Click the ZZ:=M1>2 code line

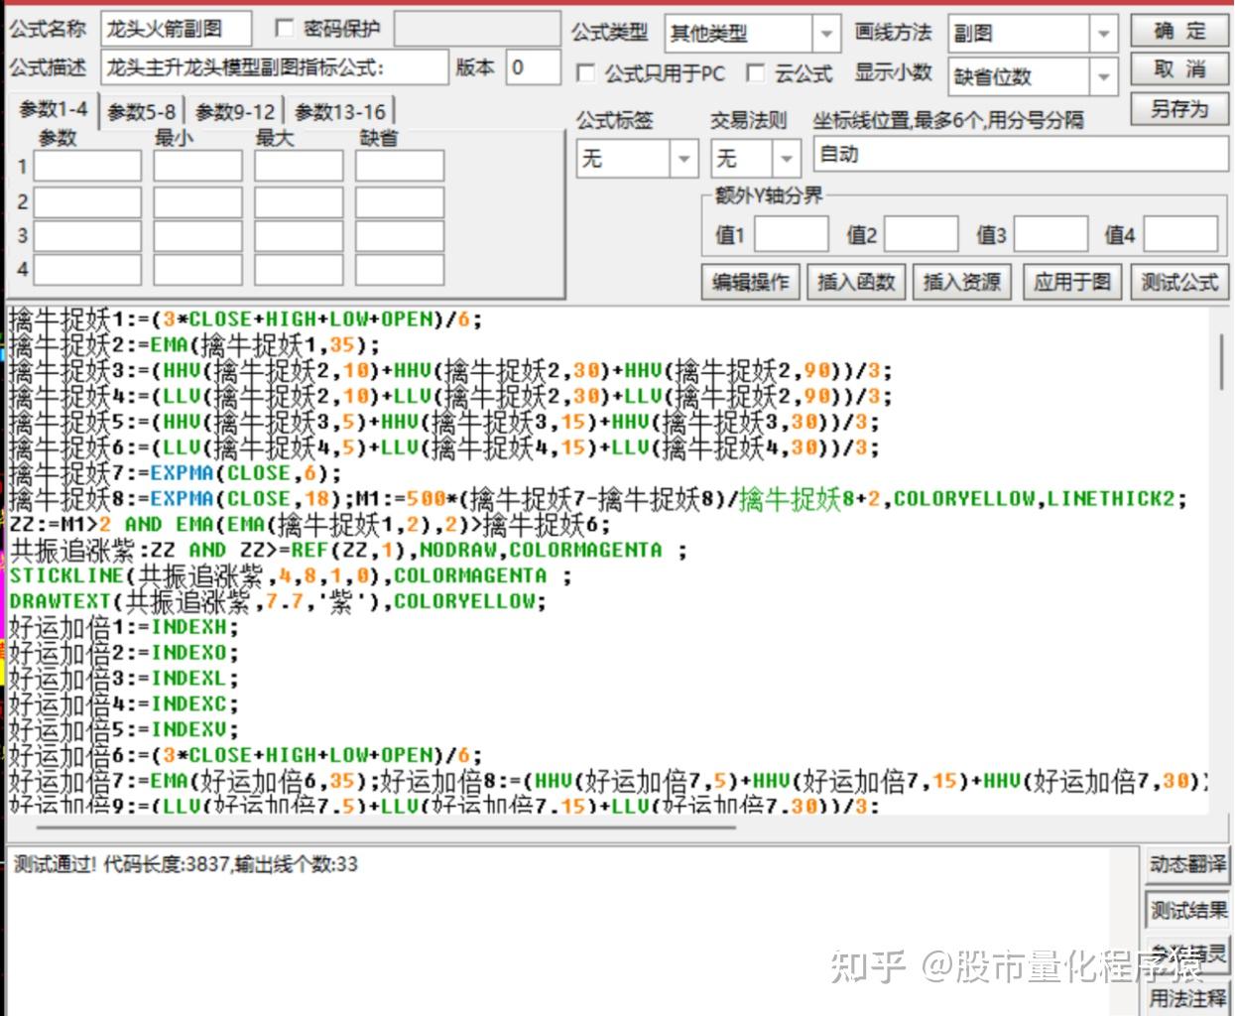click(x=309, y=524)
